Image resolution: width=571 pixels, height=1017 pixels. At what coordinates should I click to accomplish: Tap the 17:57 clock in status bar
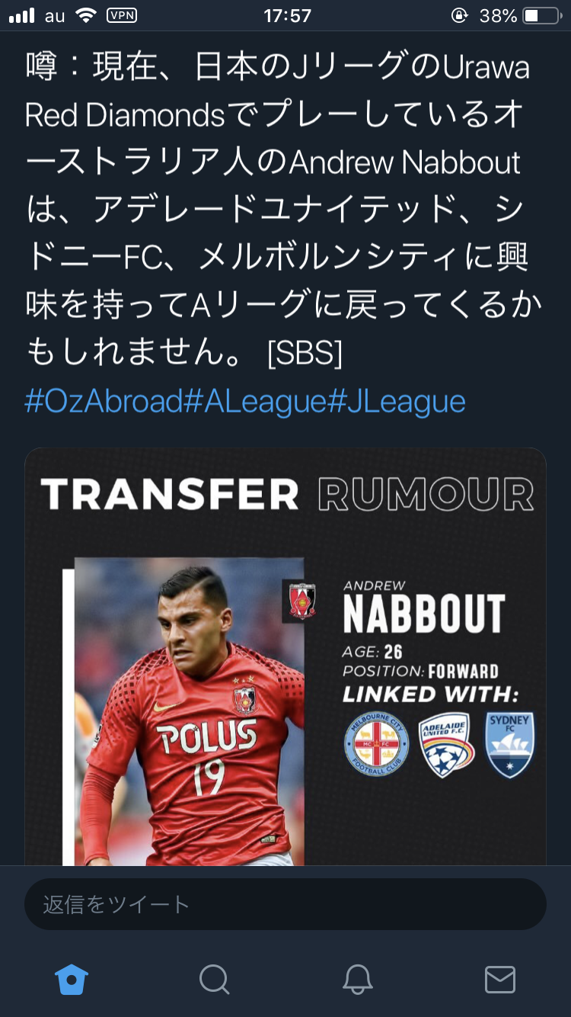point(287,15)
